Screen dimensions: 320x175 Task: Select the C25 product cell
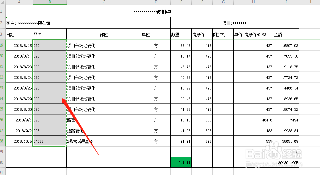(x=50, y=131)
